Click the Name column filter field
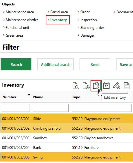This screenshot has width=133, height=163. [x=51, y=108]
